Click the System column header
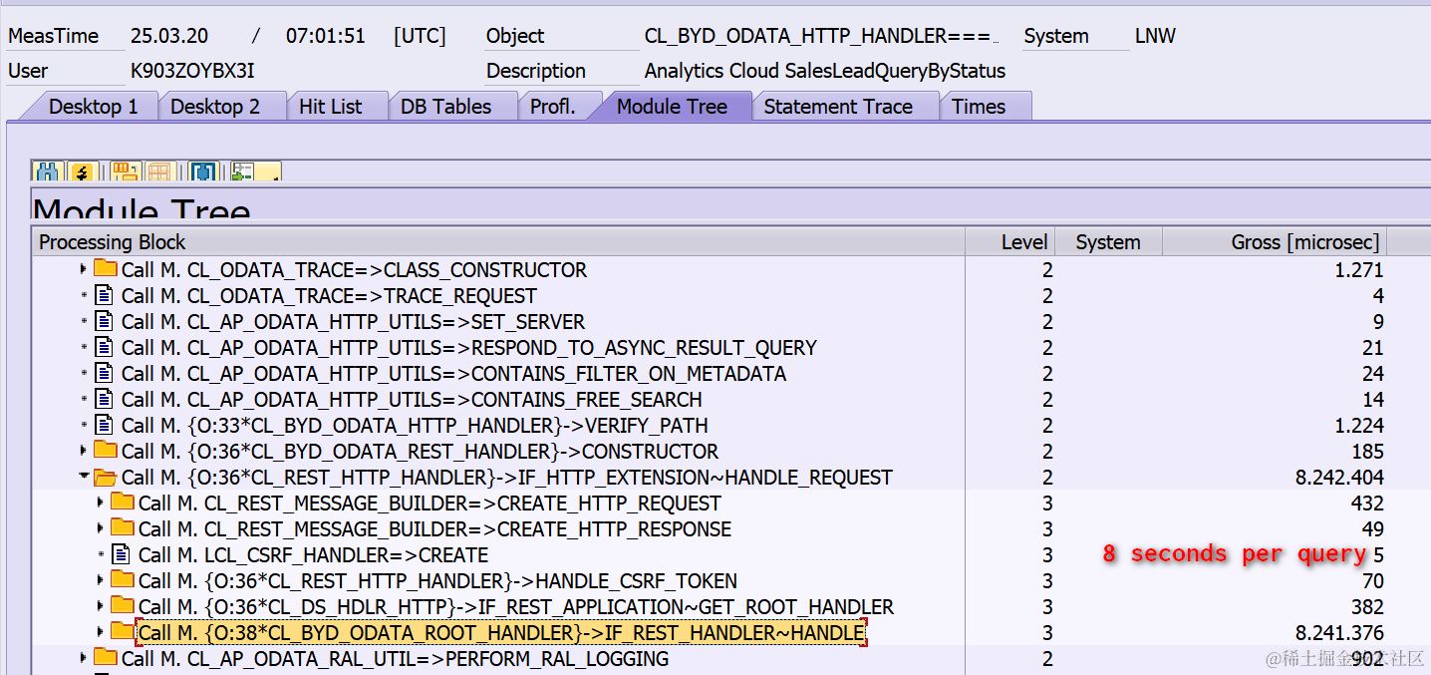The image size is (1431, 675). [x=1108, y=241]
